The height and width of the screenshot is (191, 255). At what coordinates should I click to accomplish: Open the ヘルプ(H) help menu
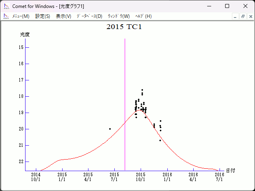click(x=143, y=16)
